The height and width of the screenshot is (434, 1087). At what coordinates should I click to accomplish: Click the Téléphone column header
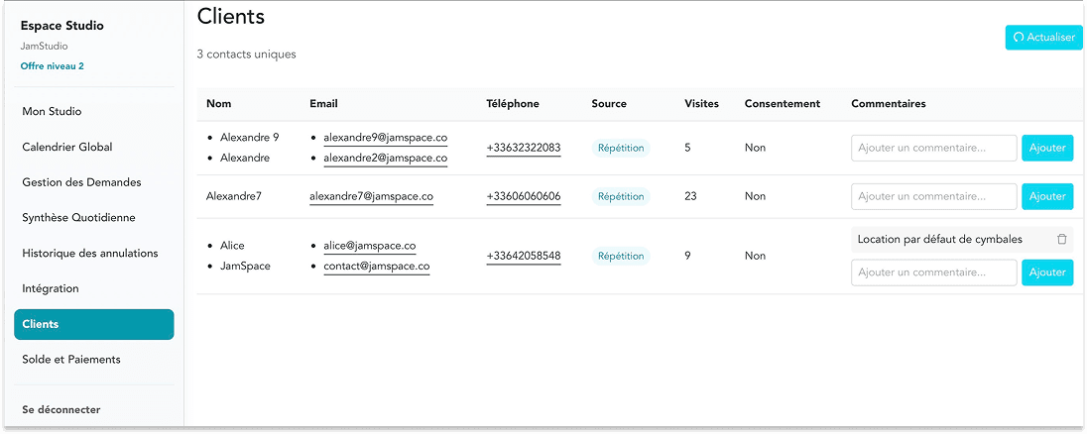click(x=513, y=104)
